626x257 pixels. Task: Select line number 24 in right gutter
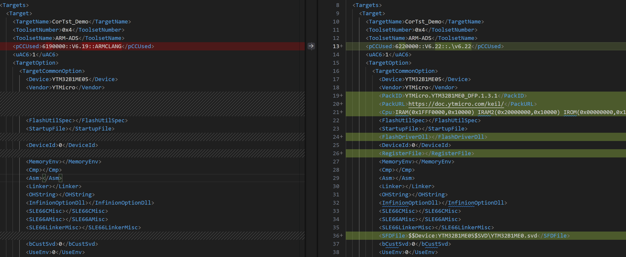336,137
